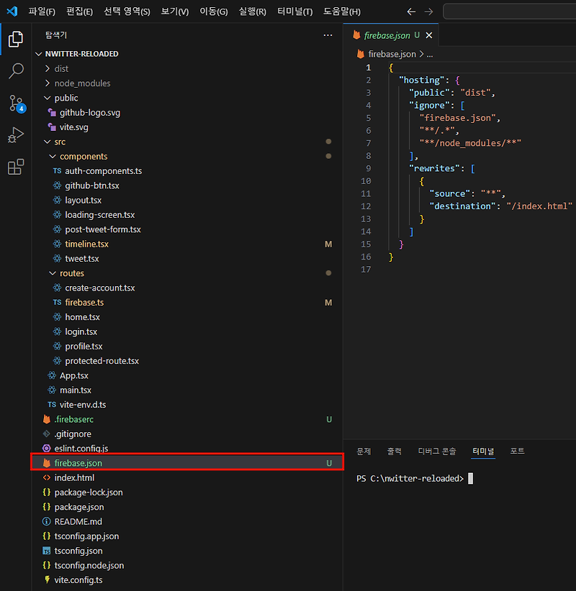Click the eslint.config.js icon
This screenshot has width=576, height=591.
(x=46, y=448)
